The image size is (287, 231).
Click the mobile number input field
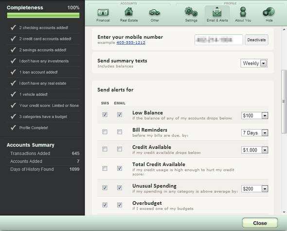[219, 40]
